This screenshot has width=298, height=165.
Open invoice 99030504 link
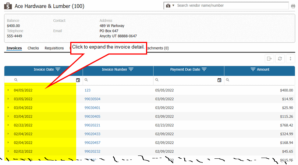pyautogui.click(x=92, y=99)
